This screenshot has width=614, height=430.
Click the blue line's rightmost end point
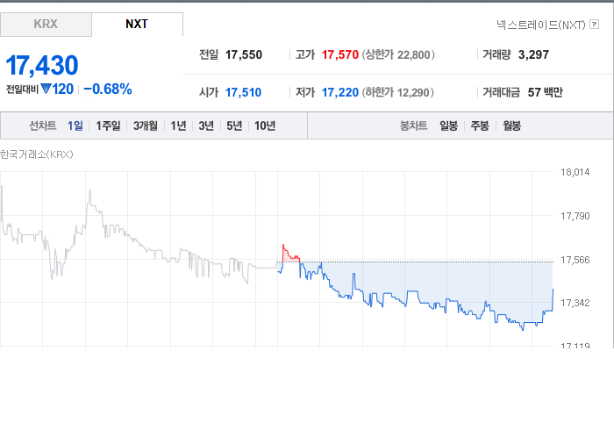553,290
